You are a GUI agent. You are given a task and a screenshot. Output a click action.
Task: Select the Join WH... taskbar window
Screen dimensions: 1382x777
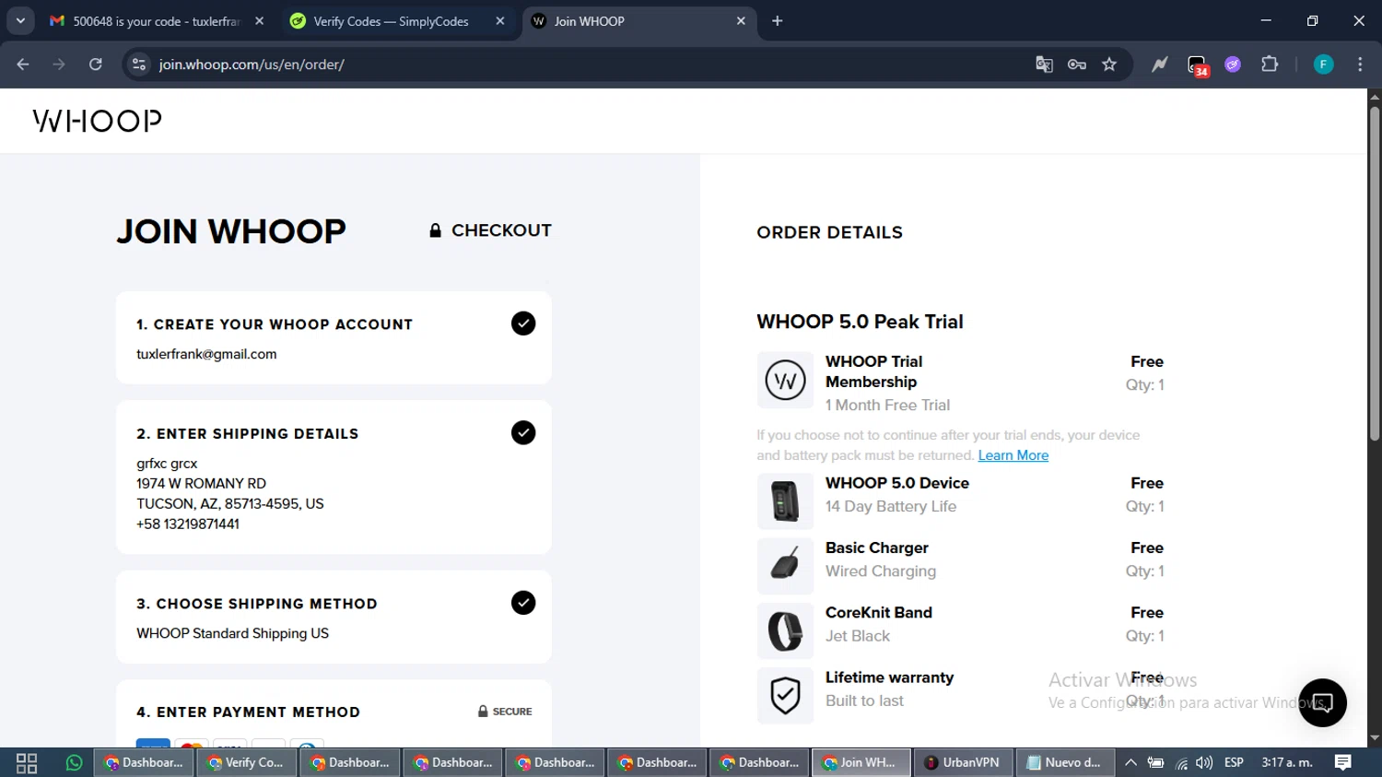click(861, 762)
